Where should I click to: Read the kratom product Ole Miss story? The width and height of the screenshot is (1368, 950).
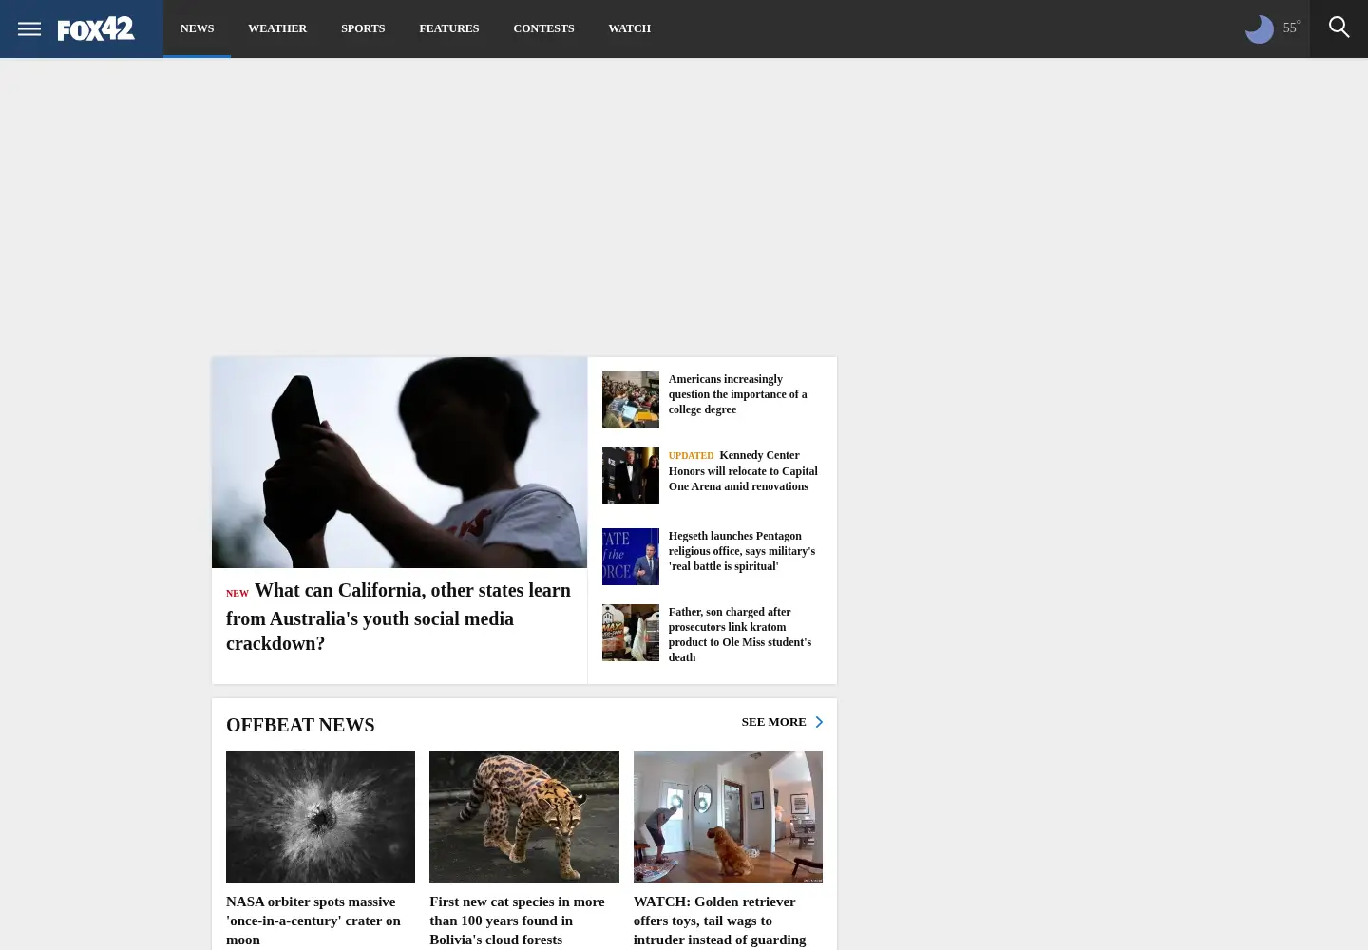point(740,635)
